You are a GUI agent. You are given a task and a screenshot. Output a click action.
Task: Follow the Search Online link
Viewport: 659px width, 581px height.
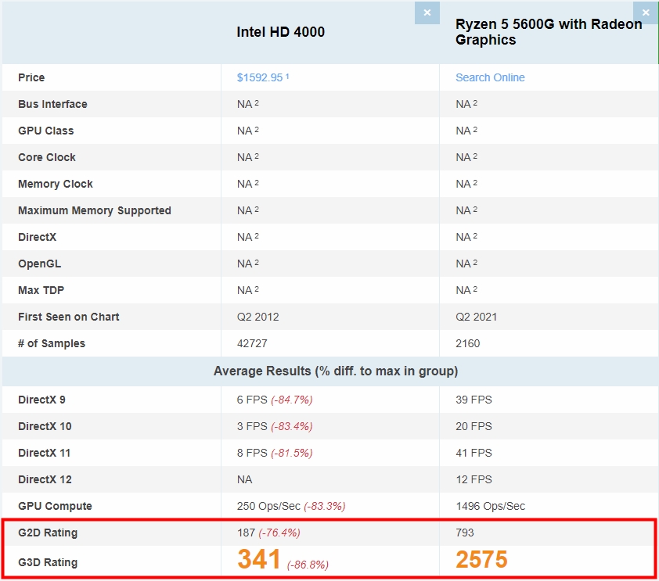tap(490, 77)
